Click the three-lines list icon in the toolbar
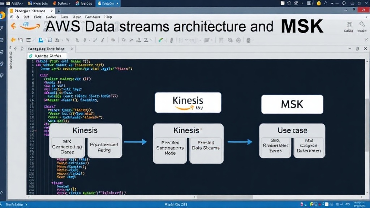This screenshot has width=370, height=208. [29, 40]
